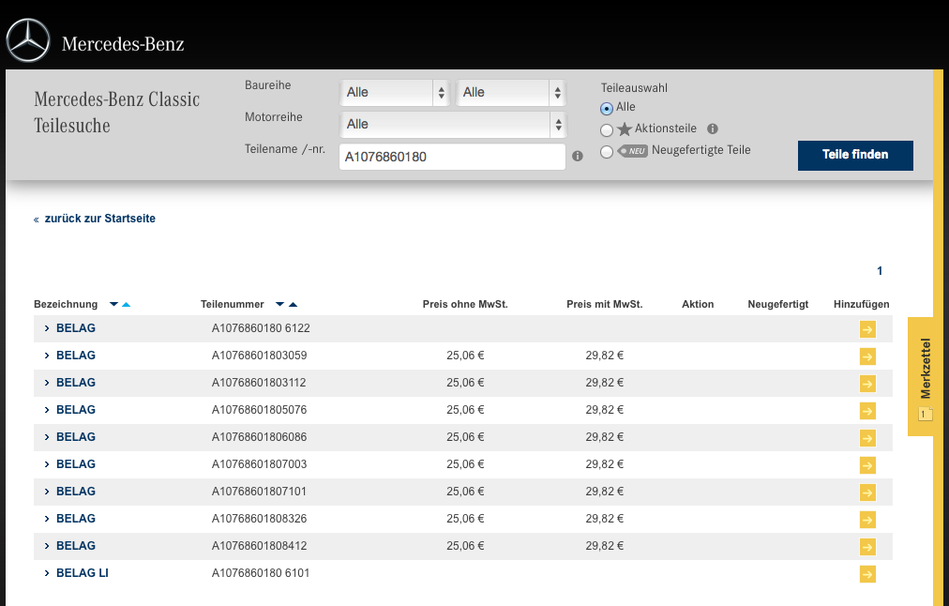Click info icon beside Aktionsteile

(x=712, y=129)
